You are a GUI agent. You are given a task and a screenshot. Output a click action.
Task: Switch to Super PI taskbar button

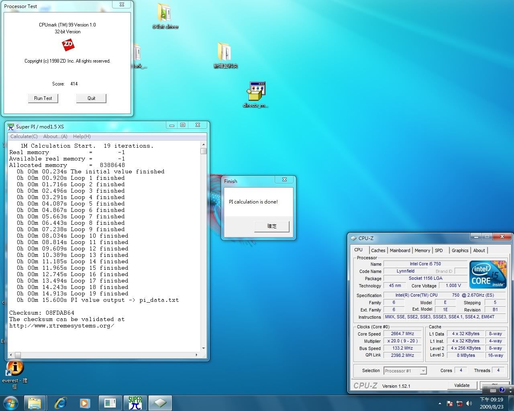coord(135,403)
